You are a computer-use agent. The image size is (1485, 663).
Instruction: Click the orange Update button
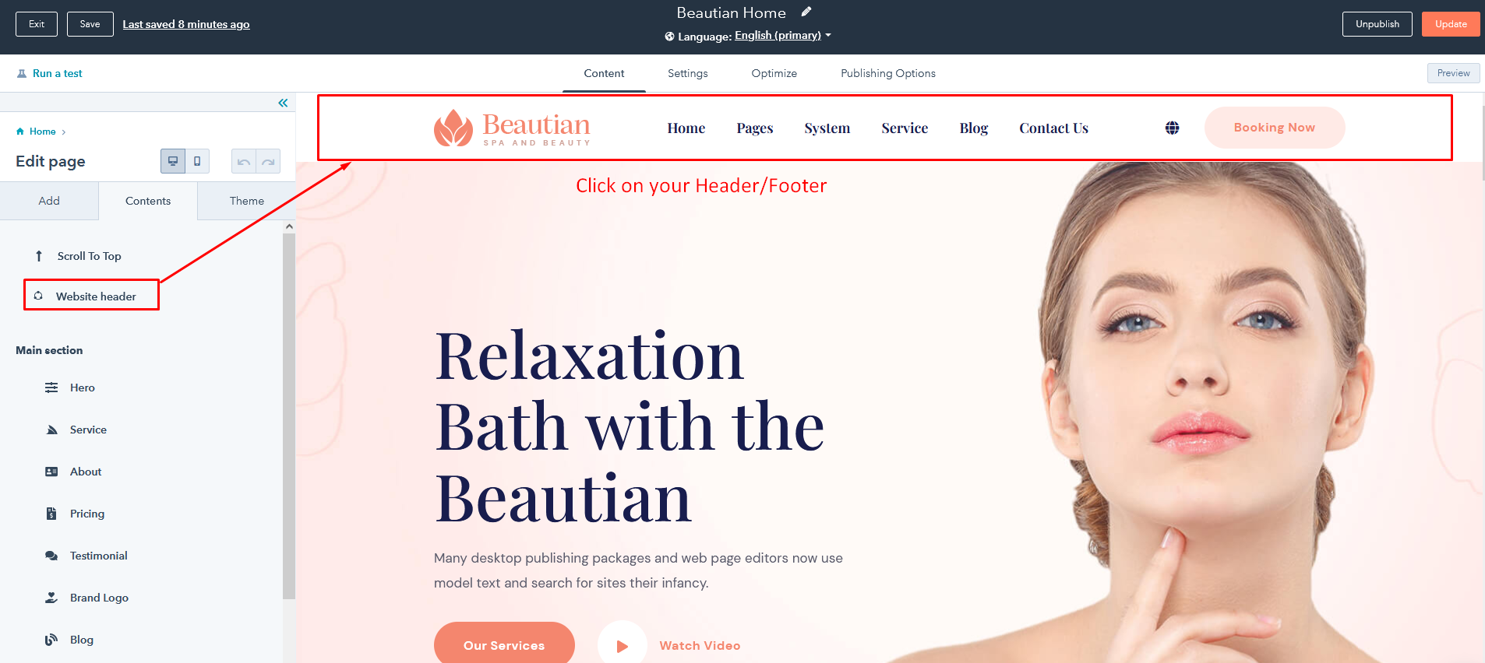point(1451,24)
